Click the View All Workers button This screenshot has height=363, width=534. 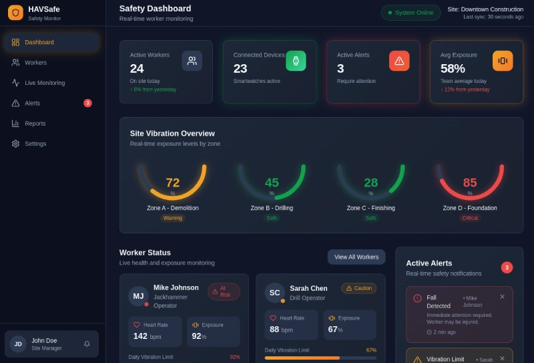pos(356,257)
